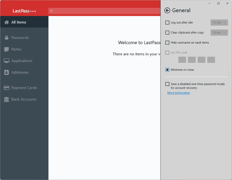The image size is (232, 180).
Task: Click the General settings heading
Action: [181, 10]
